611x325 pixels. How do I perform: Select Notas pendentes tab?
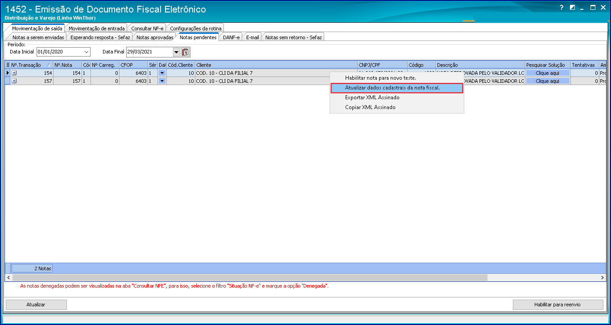[198, 37]
